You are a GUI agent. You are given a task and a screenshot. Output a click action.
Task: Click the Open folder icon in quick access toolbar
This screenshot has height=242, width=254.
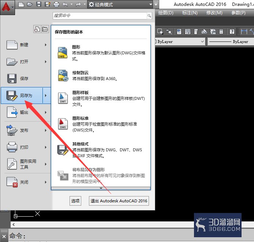click(x=30, y=4)
